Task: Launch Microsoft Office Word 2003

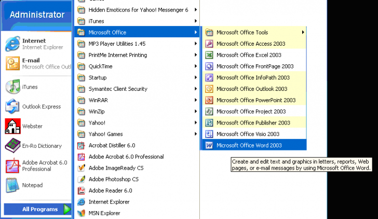Action: 254,145
